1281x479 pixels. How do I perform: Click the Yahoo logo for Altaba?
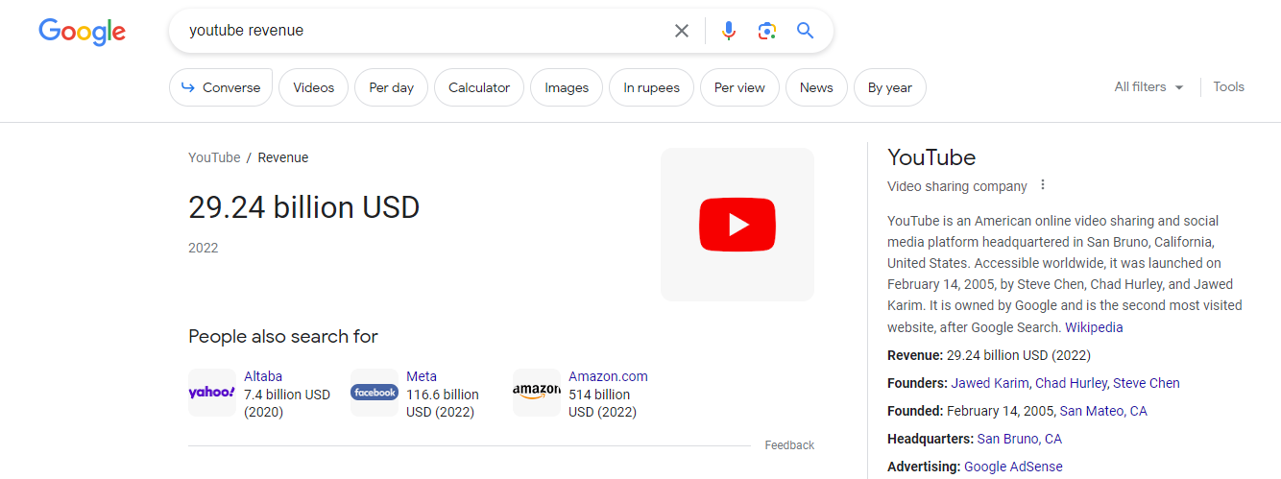(212, 393)
